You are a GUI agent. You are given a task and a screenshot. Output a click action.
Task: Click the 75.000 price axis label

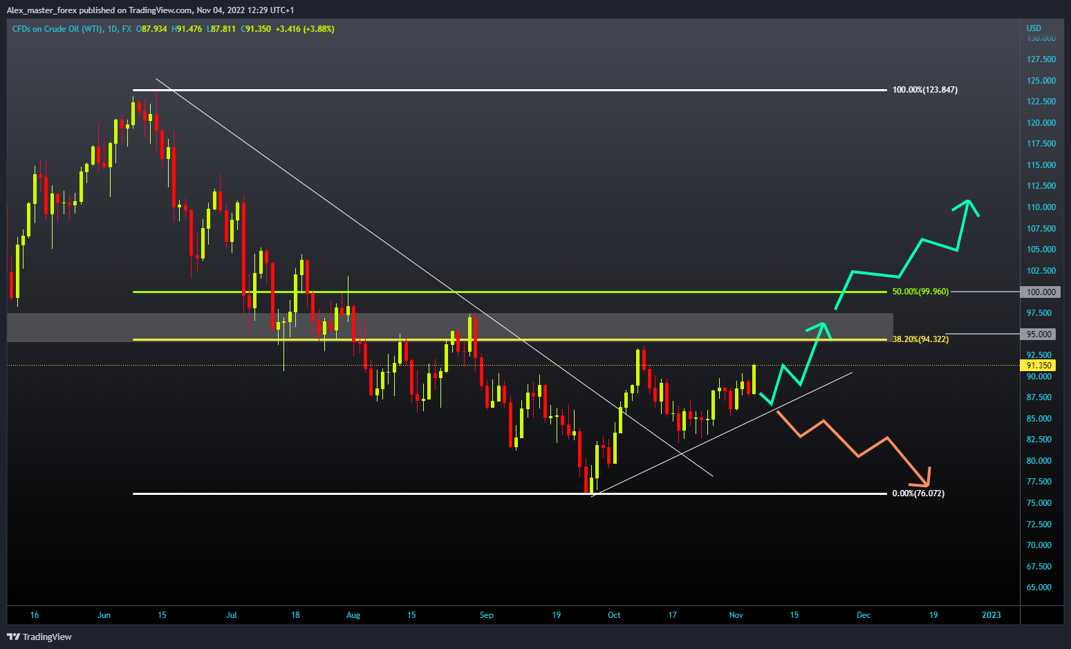coord(1039,503)
